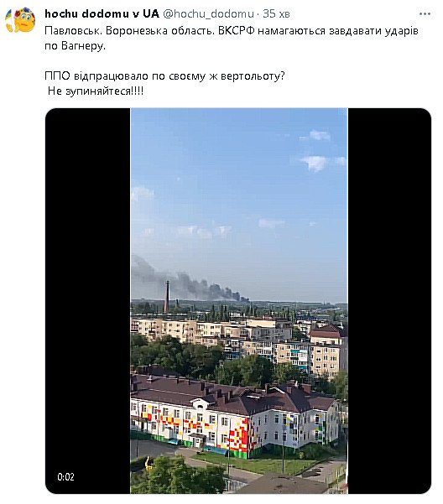Click the word ВКСРФ in the tweet text
The height and width of the screenshot is (504, 443).
click(237, 31)
